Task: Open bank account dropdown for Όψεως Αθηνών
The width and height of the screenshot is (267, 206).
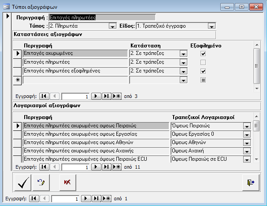Action: tap(246, 143)
